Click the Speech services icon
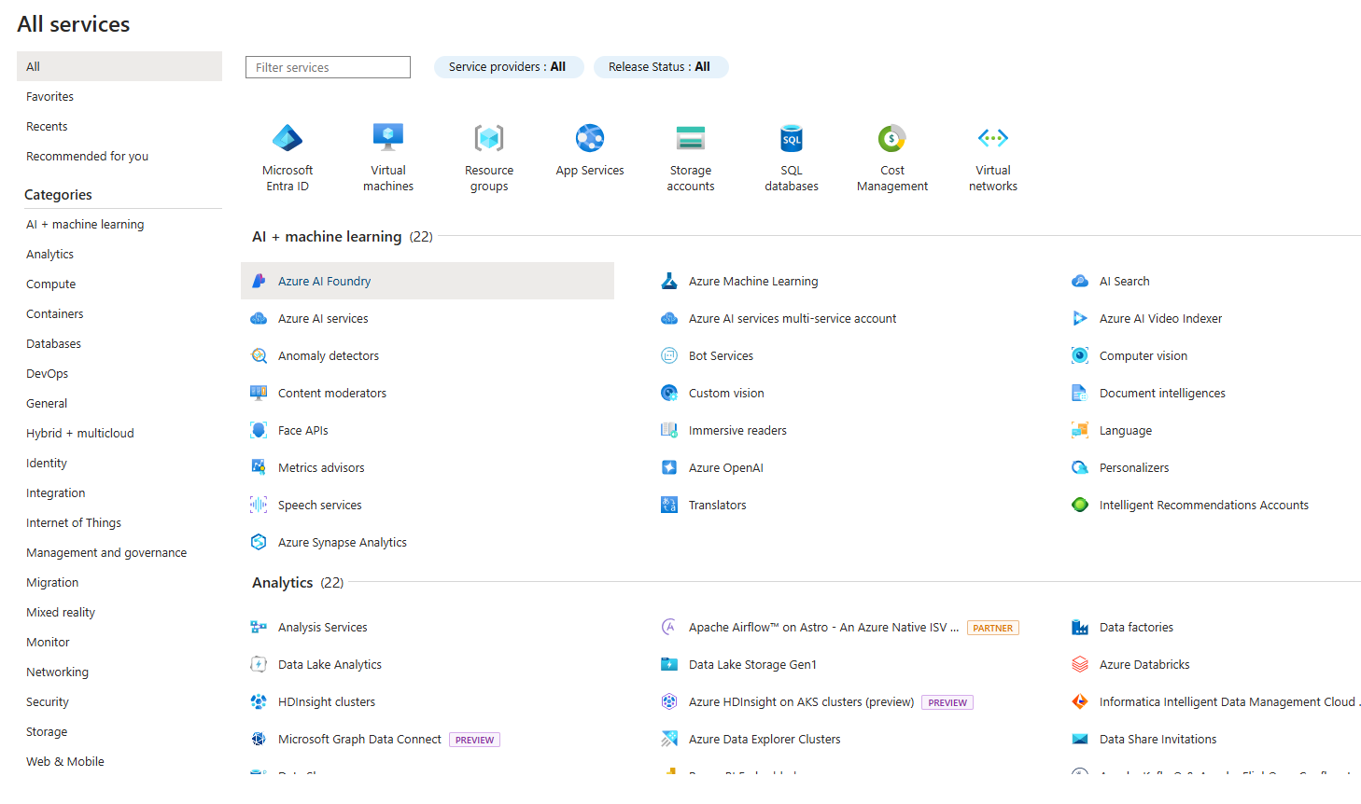1361x804 pixels. point(259,505)
